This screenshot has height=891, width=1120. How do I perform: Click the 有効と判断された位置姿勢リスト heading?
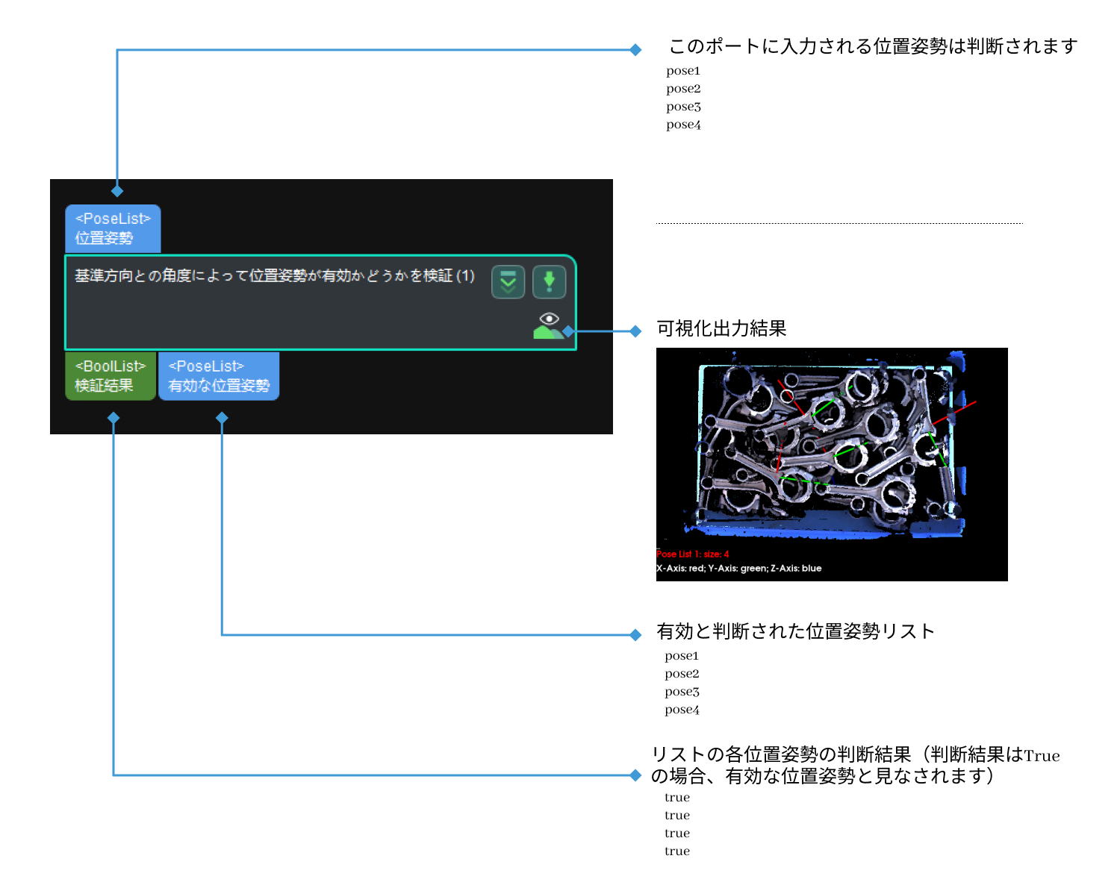(x=795, y=631)
